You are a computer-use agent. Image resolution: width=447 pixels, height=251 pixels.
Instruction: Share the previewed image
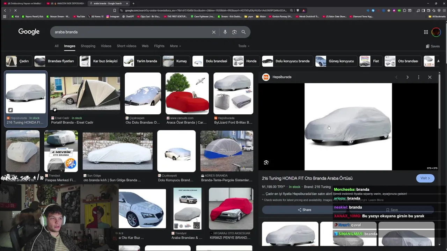click(x=304, y=210)
